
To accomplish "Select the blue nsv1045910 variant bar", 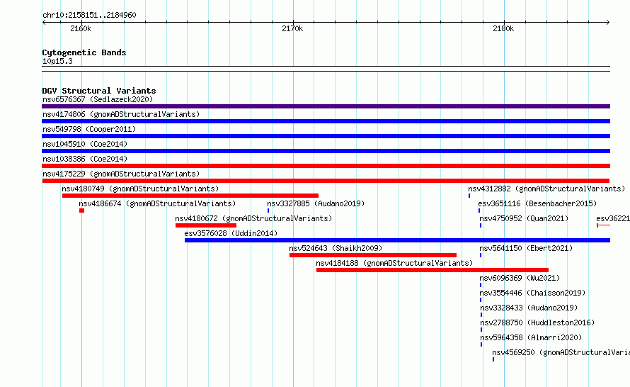I will [326, 151].
